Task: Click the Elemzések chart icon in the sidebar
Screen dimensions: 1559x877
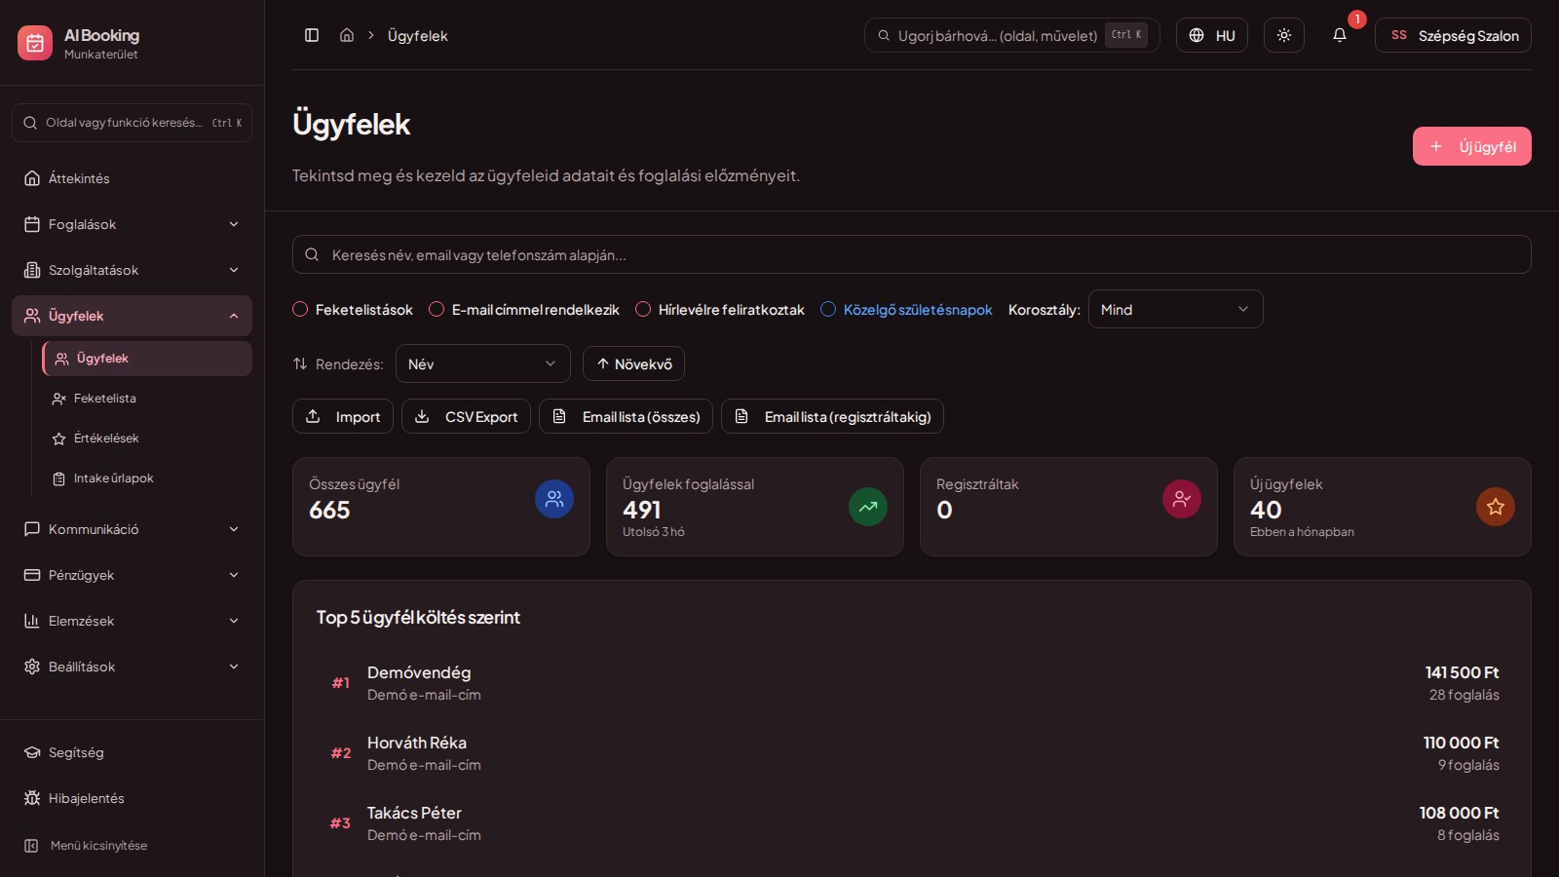Action: pyautogui.click(x=32, y=621)
